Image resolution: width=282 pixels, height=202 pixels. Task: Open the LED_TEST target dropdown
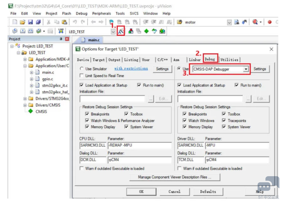click(113, 32)
